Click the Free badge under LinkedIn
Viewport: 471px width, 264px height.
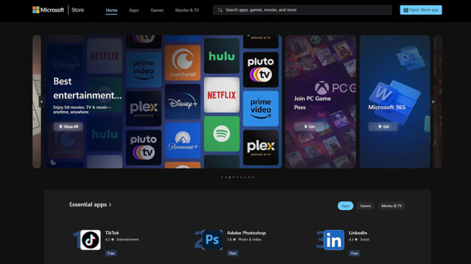point(355,253)
